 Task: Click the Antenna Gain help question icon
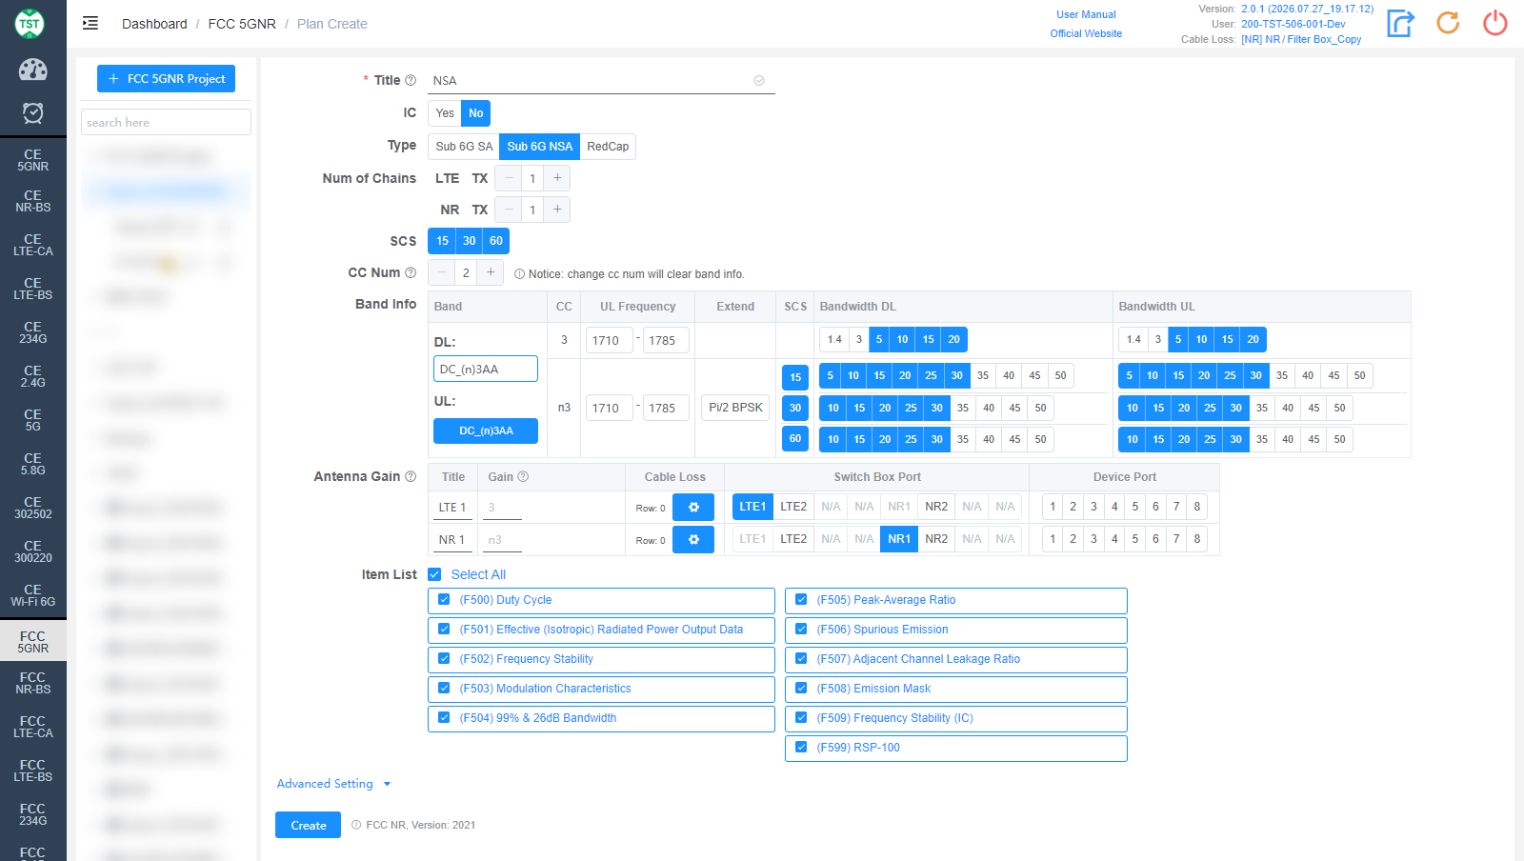point(411,476)
